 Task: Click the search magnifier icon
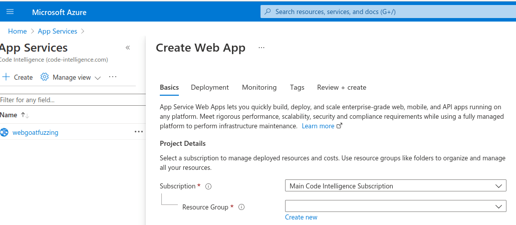click(268, 12)
